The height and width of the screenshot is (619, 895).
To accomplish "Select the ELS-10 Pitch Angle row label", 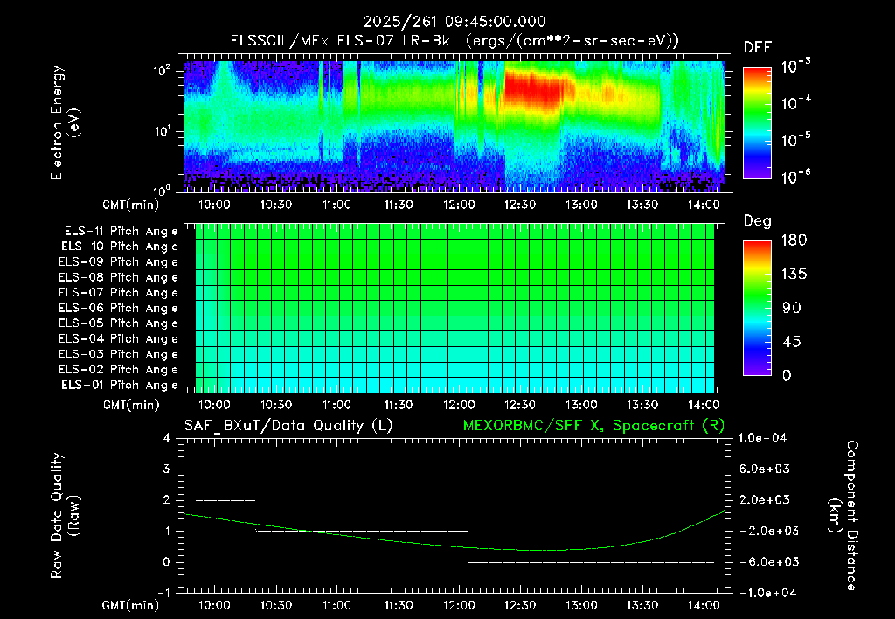I will tap(120, 247).
